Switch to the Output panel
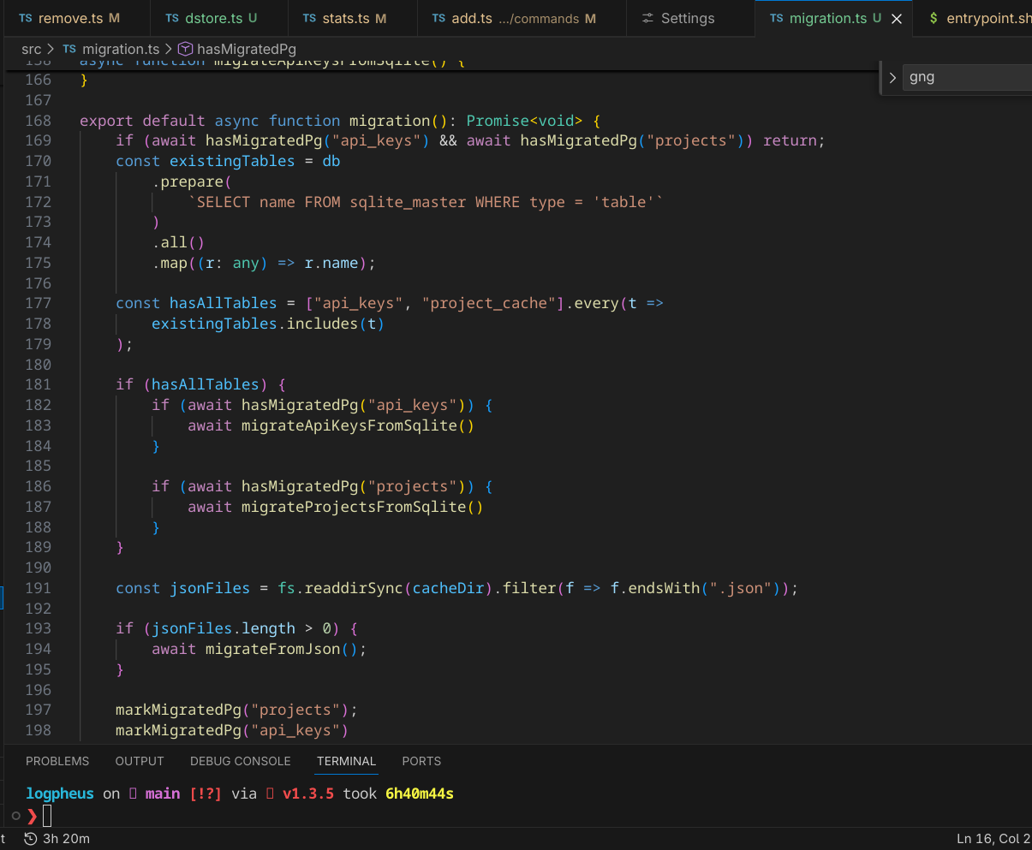 pos(140,761)
